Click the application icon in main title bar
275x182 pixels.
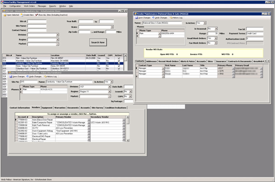point(2,2)
